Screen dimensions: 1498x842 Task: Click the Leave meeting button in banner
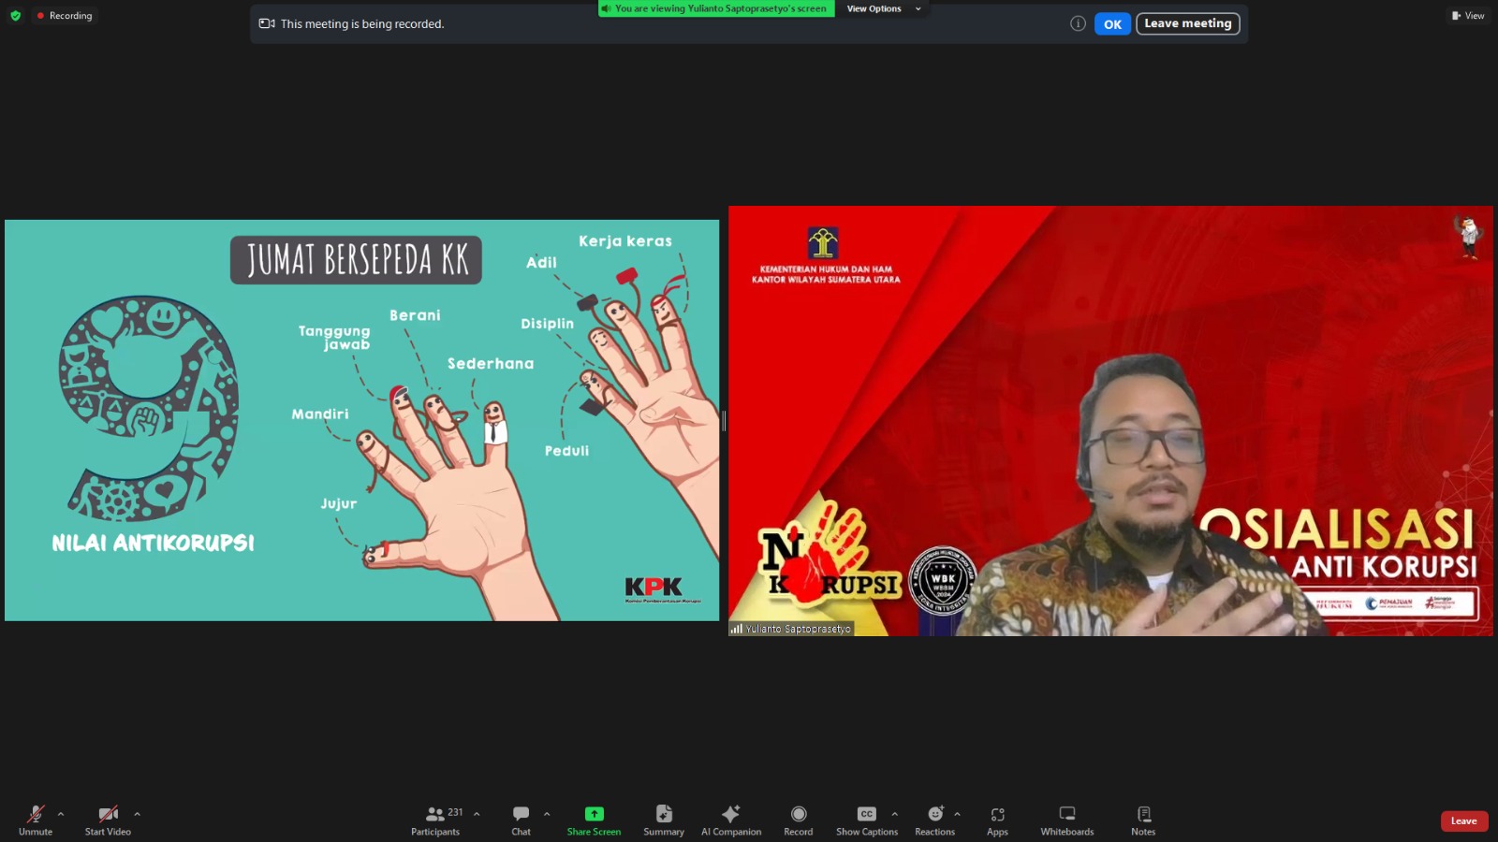click(x=1187, y=23)
